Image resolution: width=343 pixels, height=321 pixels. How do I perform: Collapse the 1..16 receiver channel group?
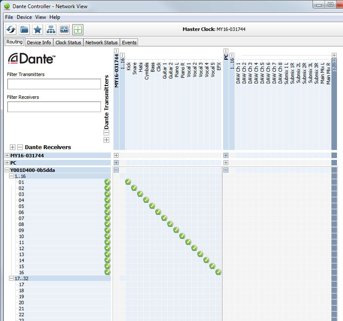(x=11, y=176)
